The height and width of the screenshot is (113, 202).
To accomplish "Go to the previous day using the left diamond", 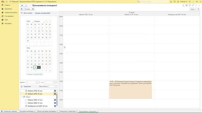I will (x=22, y=9).
